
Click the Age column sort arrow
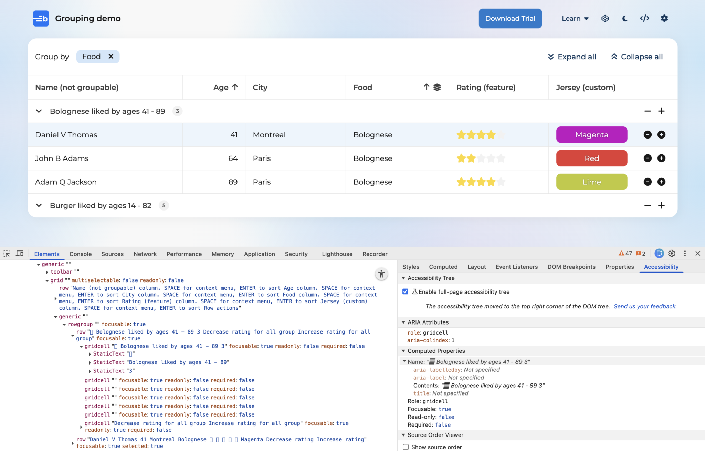click(235, 87)
